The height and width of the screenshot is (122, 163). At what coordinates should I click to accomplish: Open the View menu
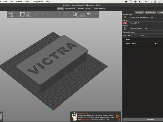[27, 2]
